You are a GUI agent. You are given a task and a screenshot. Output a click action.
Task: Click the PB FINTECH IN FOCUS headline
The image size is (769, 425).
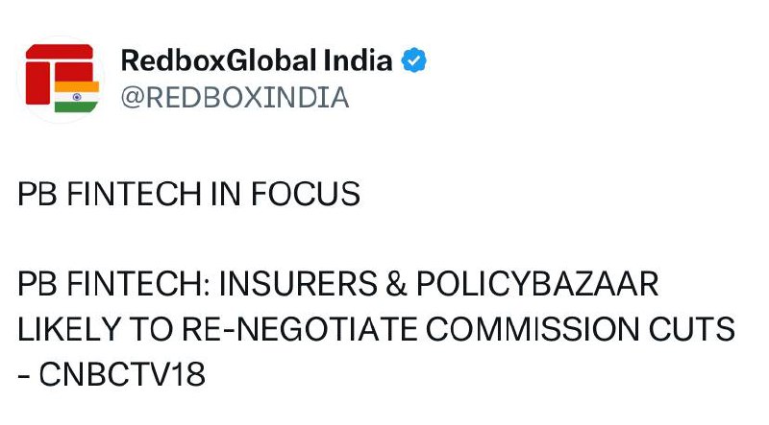point(189,195)
